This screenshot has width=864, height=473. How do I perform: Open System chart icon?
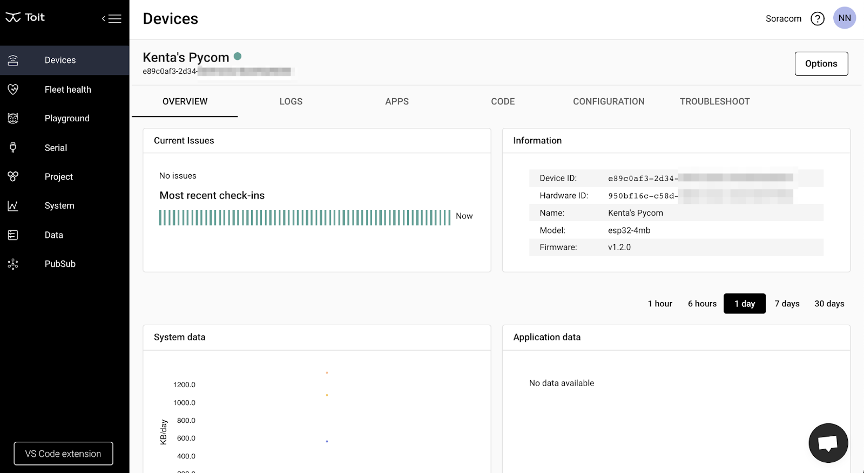[x=13, y=206]
